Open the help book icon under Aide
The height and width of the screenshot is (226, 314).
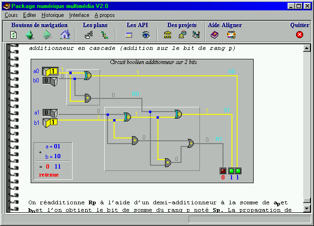(x=215, y=35)
